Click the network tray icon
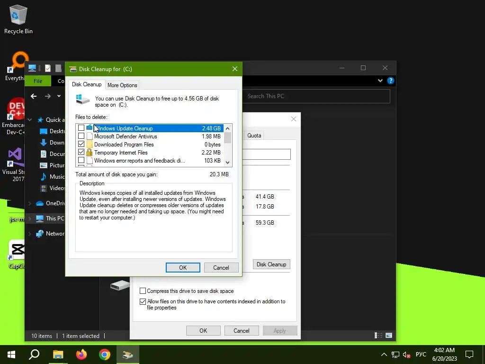Viewport: 485px width, 364px height. click(395, 355)
